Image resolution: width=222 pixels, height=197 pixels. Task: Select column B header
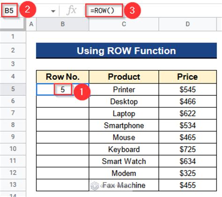click(63, 24)
